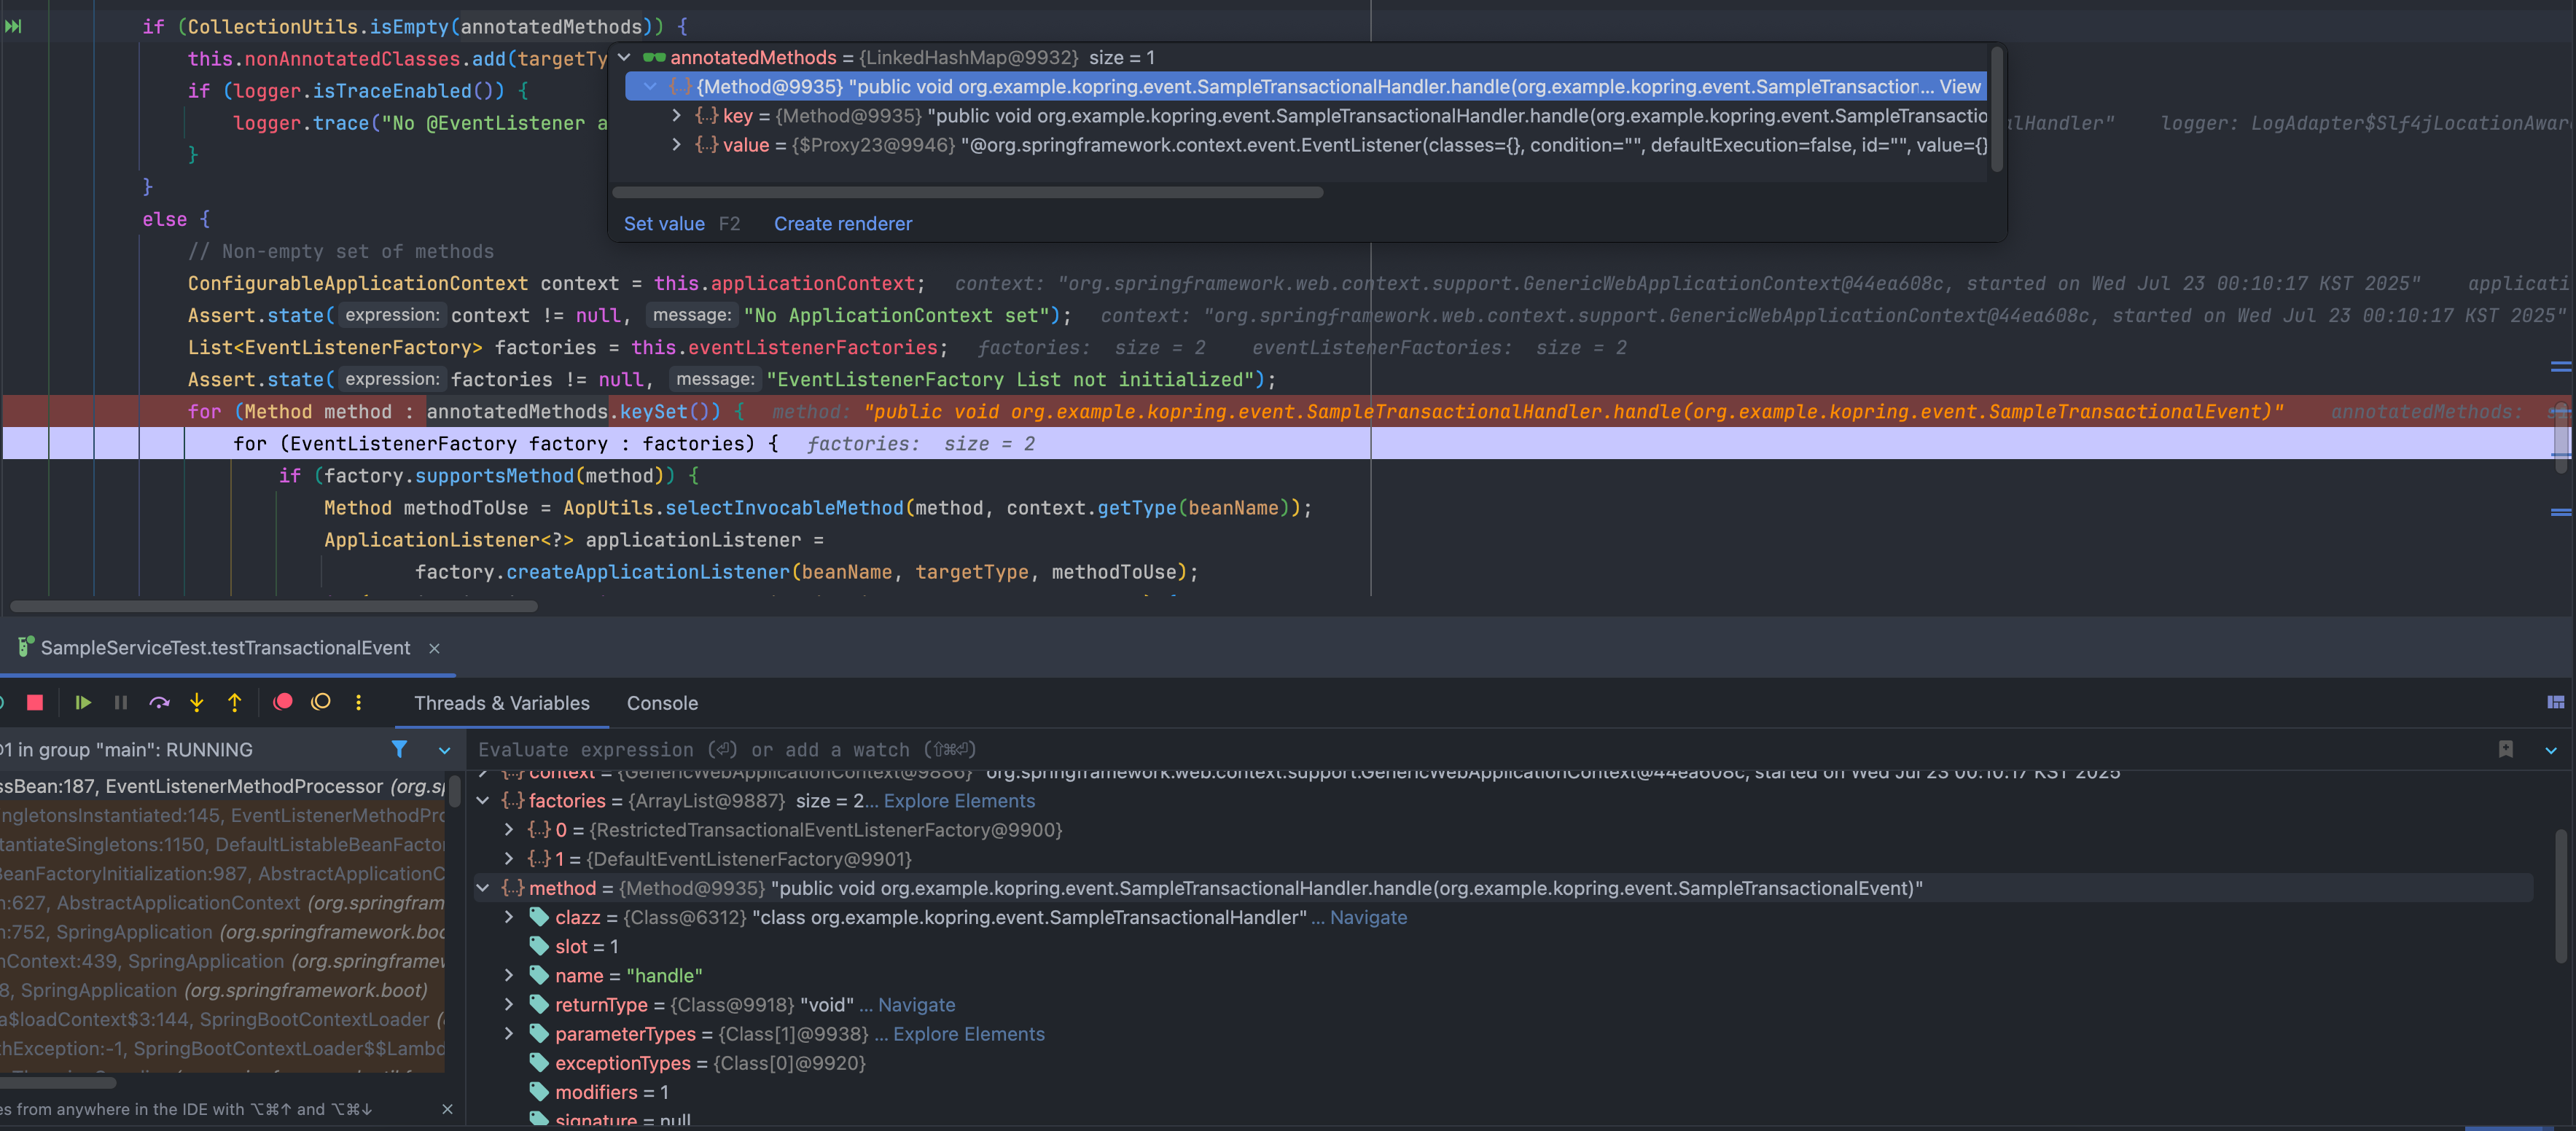Stop the debug session
The image size is (2576, 1131).
35,702
